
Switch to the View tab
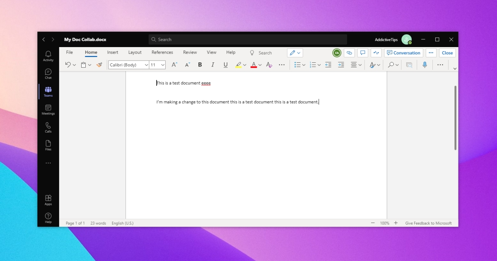pos(212,52)
